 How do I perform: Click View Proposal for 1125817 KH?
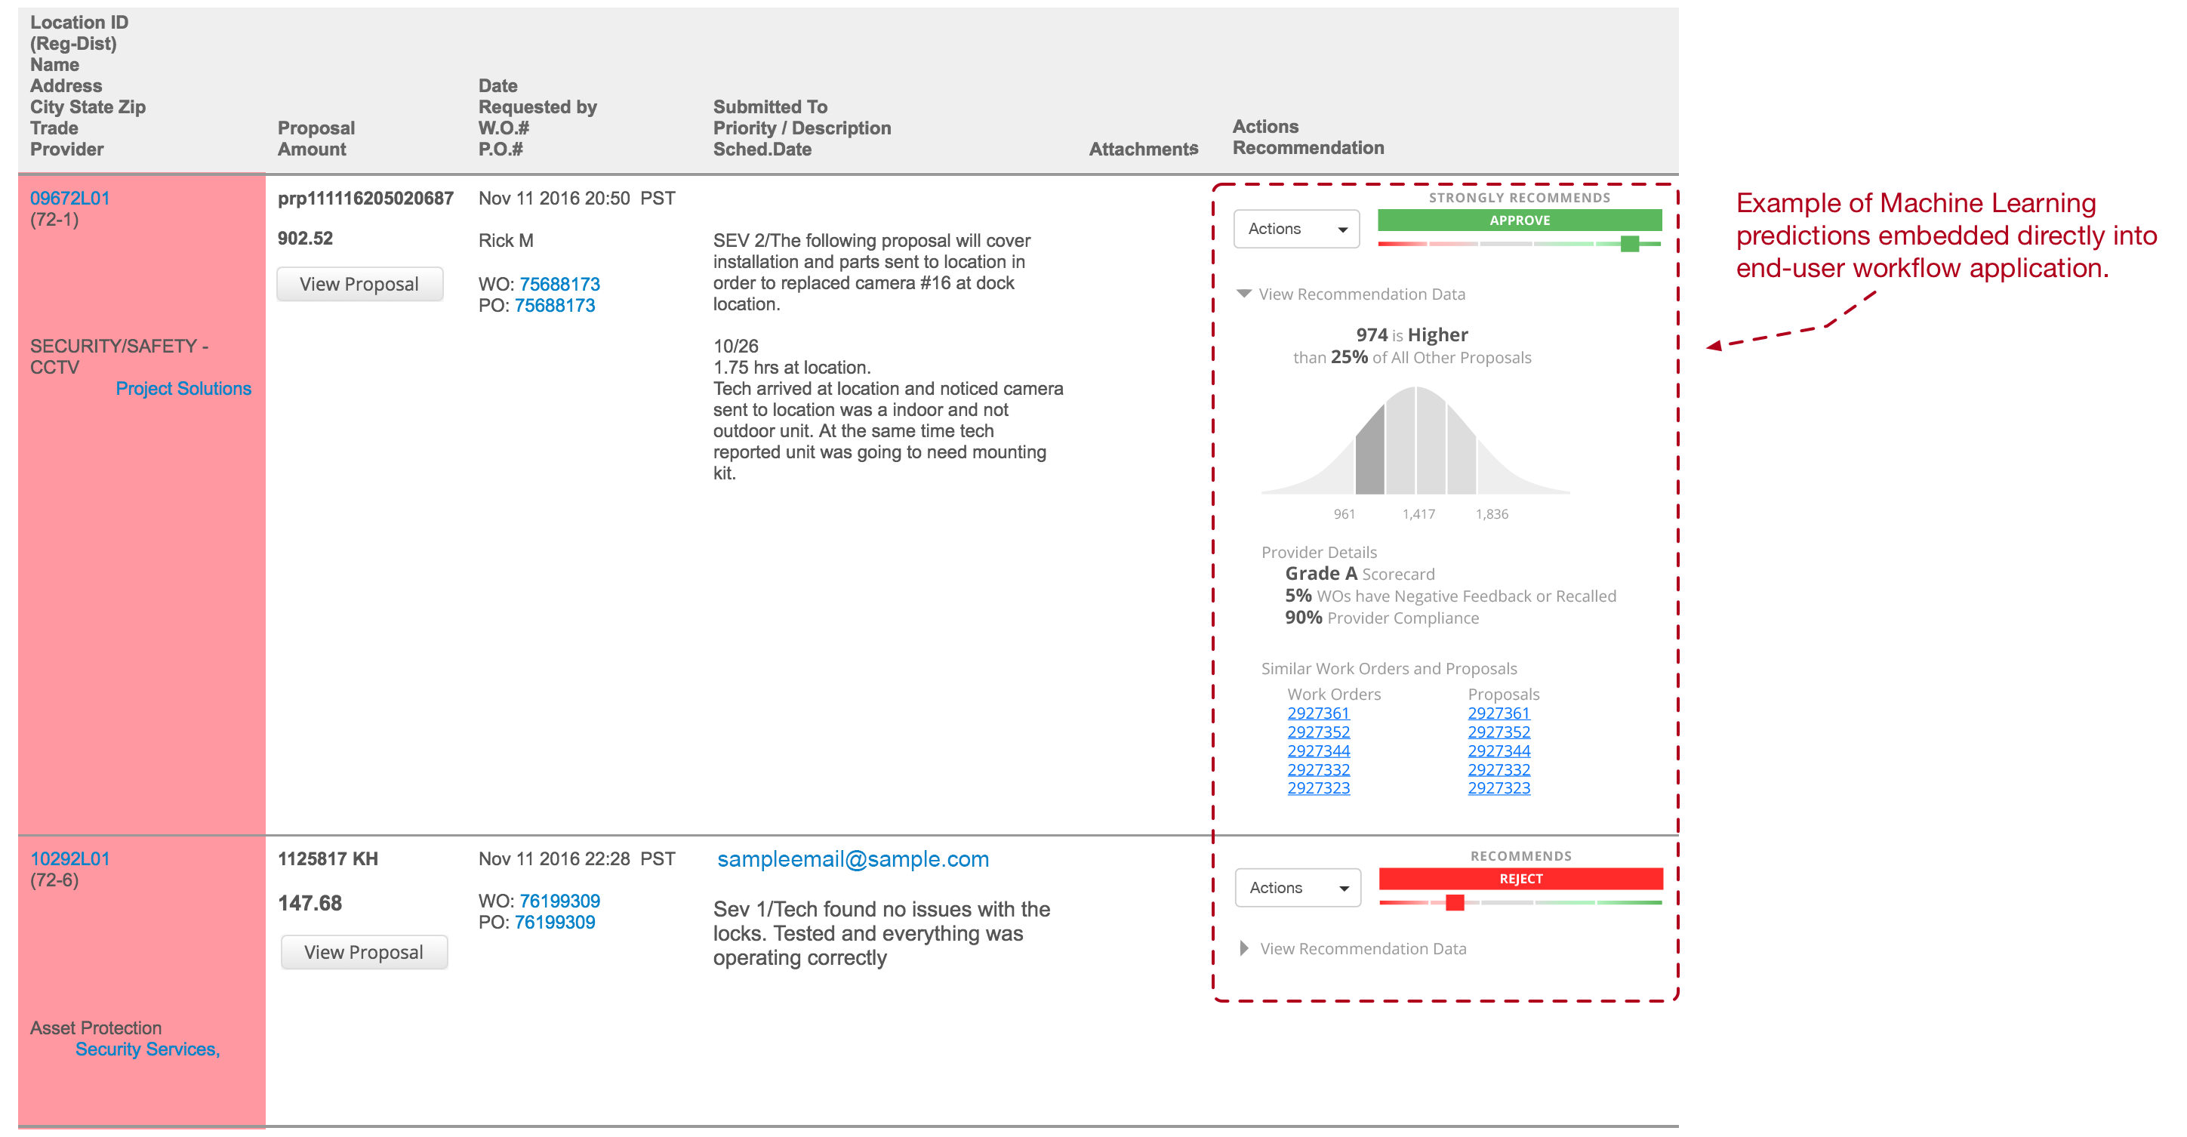(x=363, y=952)
